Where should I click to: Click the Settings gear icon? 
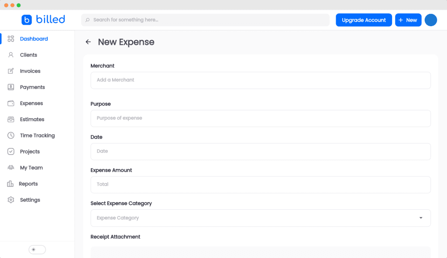11,200
